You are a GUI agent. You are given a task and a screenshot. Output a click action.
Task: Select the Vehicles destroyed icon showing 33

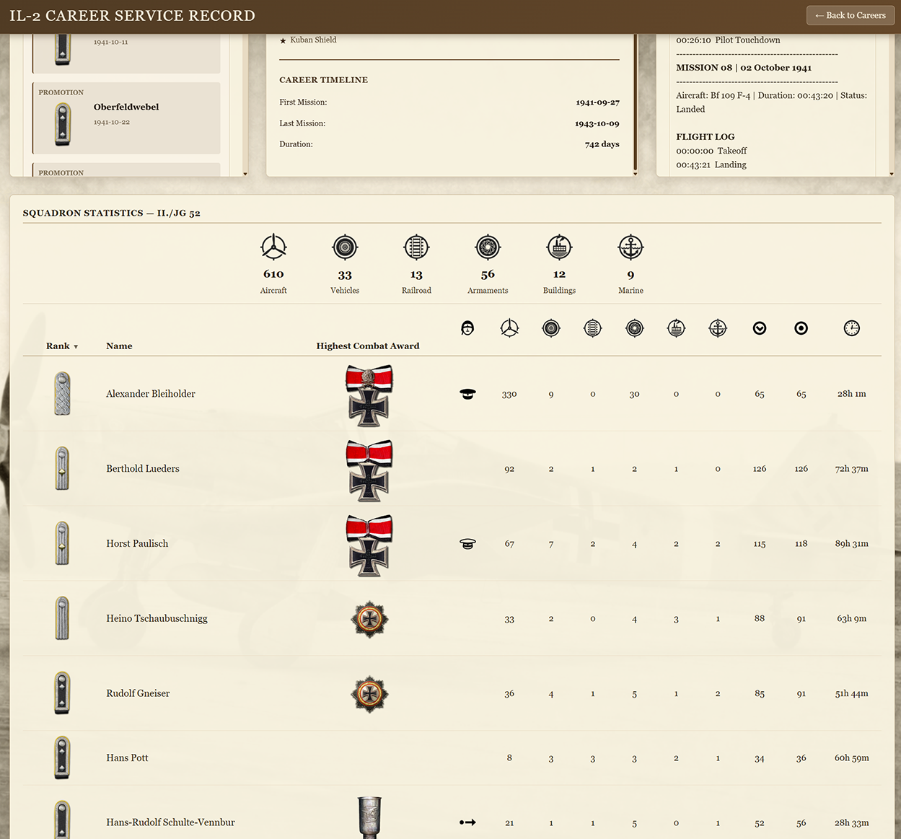tap(345, 246)
